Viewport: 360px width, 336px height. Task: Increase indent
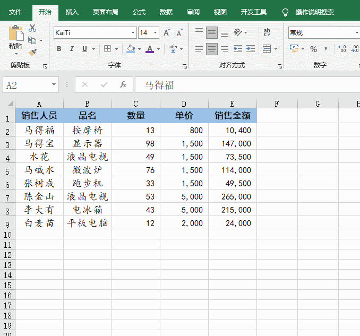(251, 49)
